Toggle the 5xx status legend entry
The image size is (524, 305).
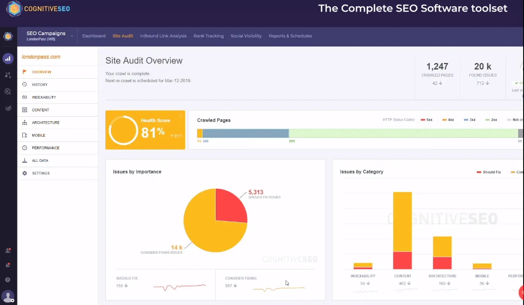427,120
